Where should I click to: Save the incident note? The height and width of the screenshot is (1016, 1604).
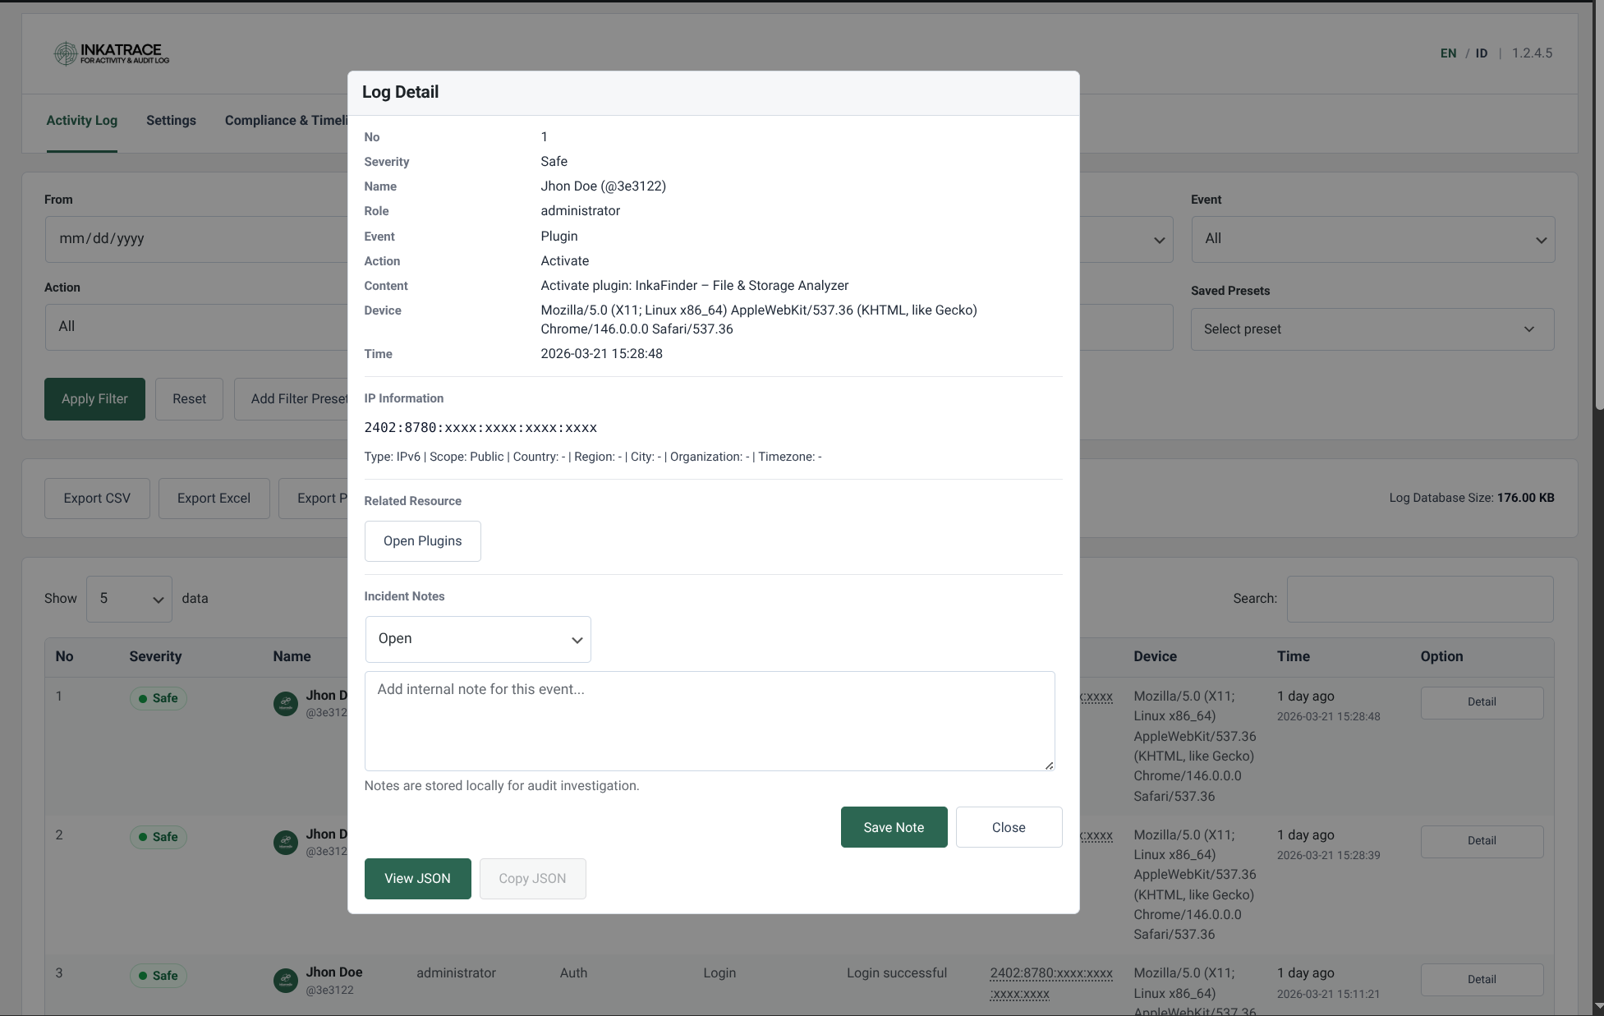[894, 827]
